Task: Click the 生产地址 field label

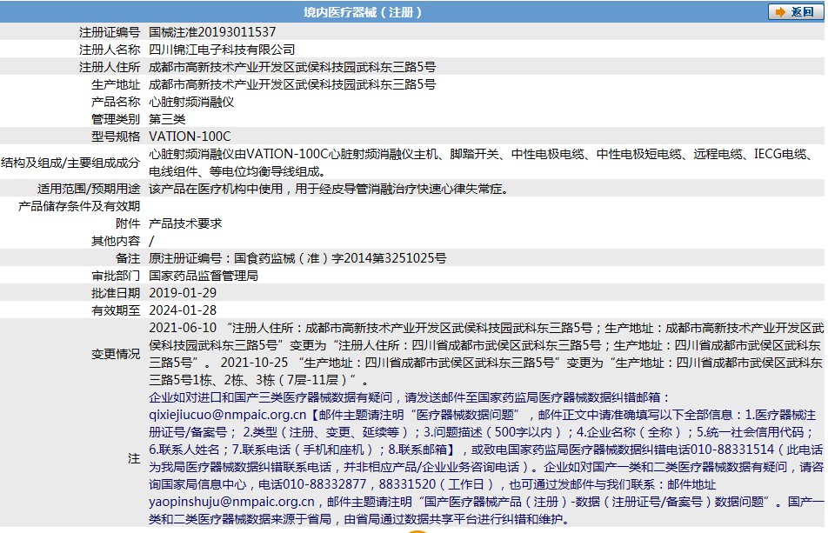Action: coord(116,84)
